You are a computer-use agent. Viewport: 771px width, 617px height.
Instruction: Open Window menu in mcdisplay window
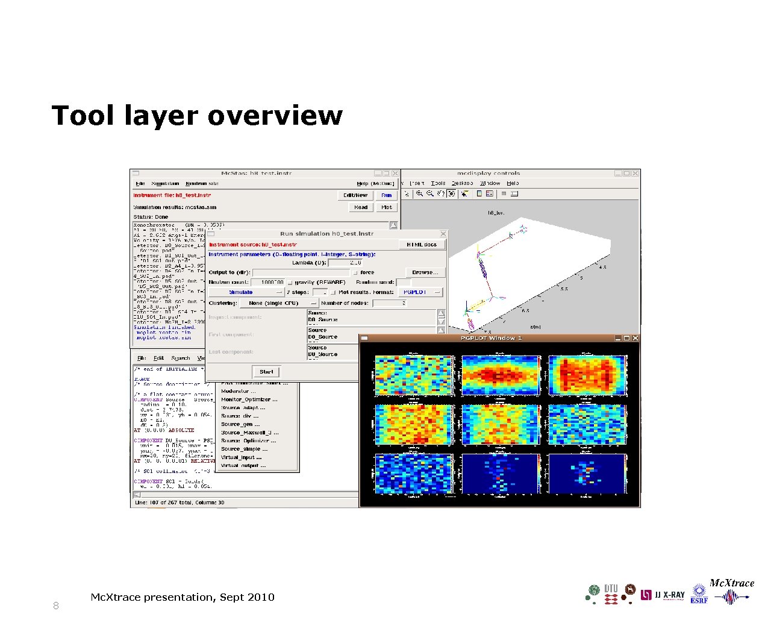click(490, 183)
